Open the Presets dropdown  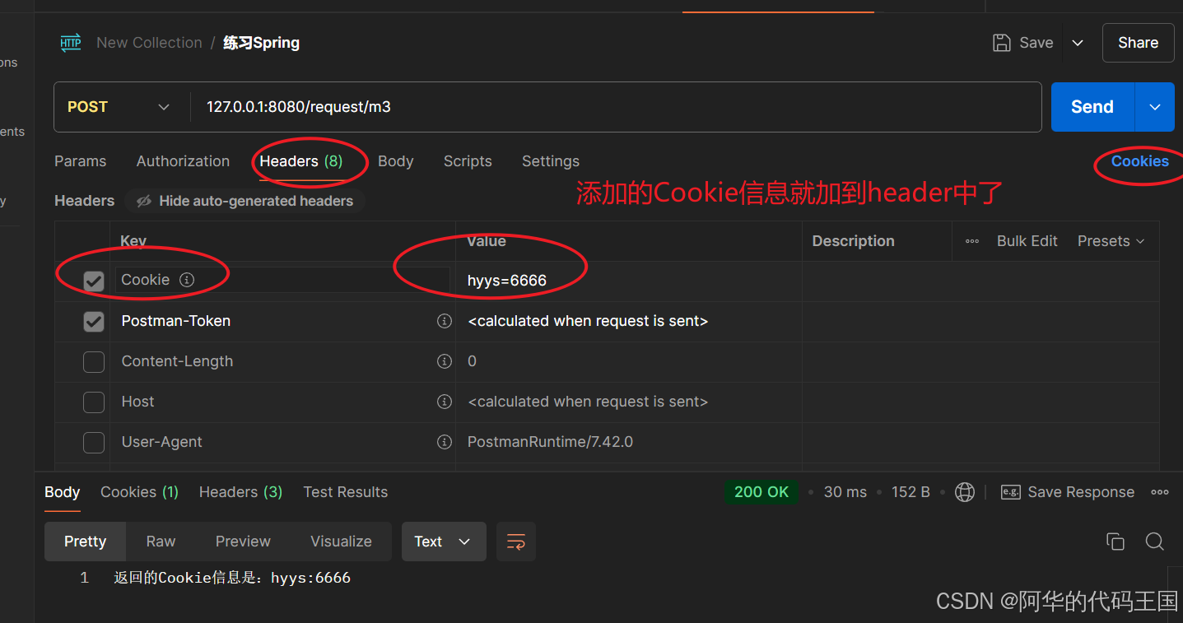tap(1111, 241)
